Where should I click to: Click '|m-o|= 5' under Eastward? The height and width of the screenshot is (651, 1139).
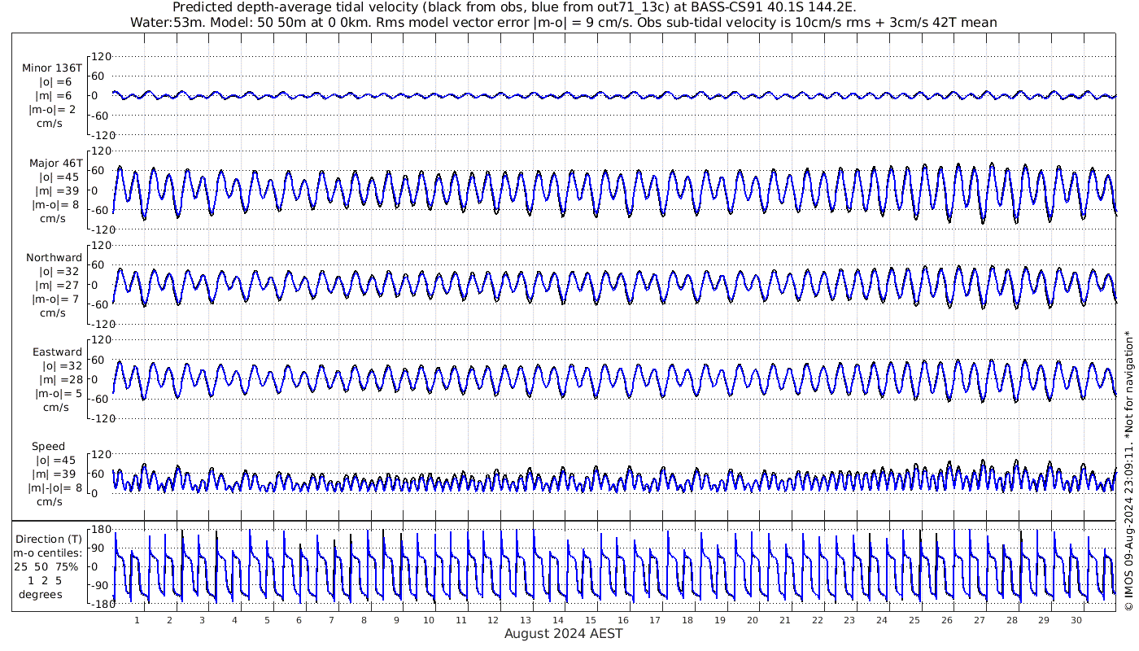click(58, 394)
